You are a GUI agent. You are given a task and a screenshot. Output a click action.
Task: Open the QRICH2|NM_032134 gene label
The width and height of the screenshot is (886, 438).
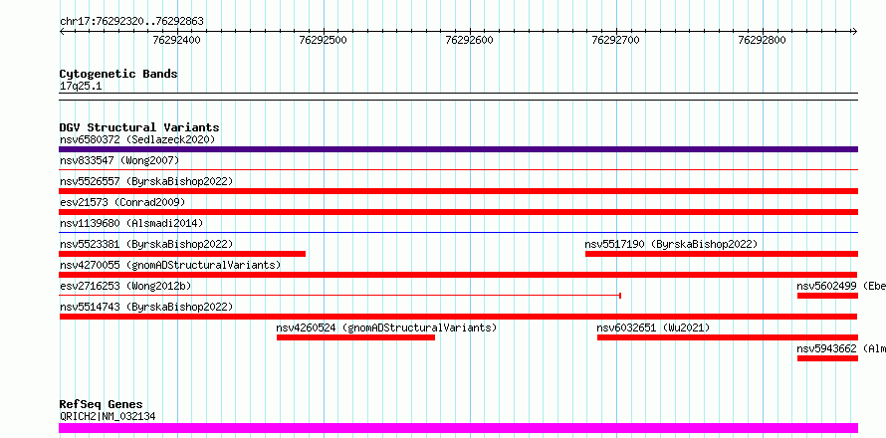(x=108, y=416)
